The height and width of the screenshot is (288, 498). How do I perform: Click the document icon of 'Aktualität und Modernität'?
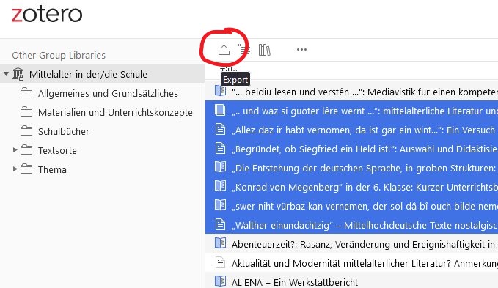pos(220,262)
